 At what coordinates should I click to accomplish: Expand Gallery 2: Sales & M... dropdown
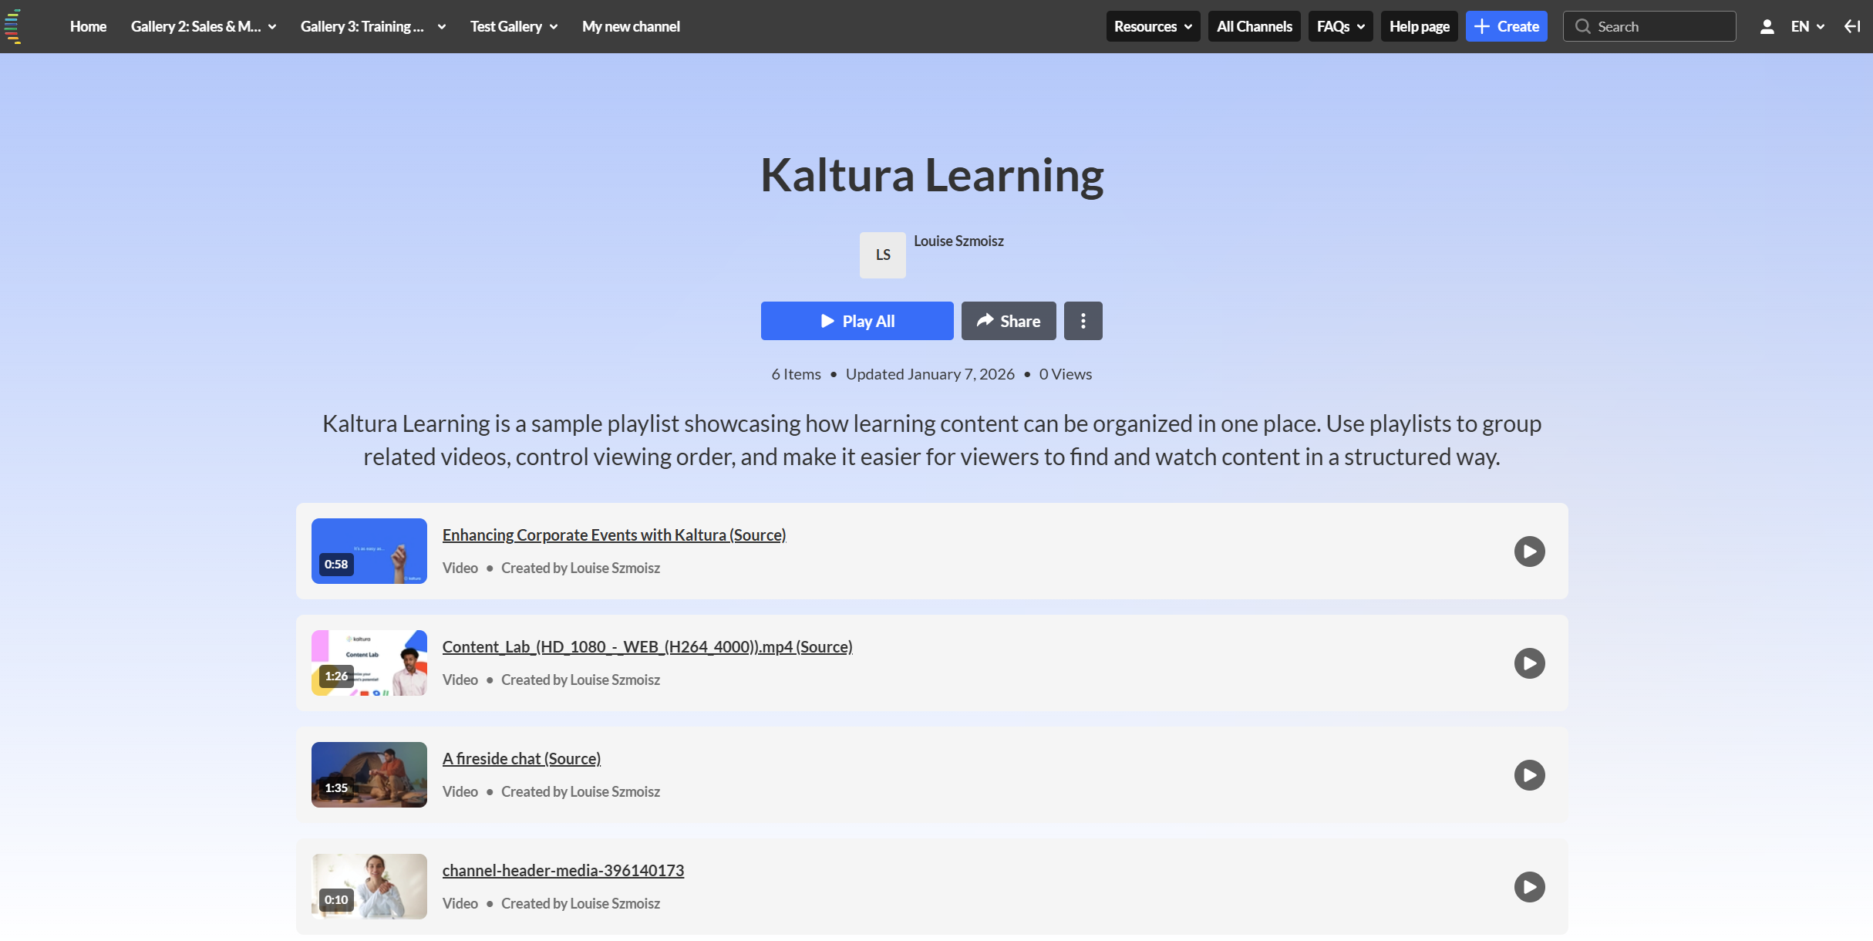tap(204, 27)
